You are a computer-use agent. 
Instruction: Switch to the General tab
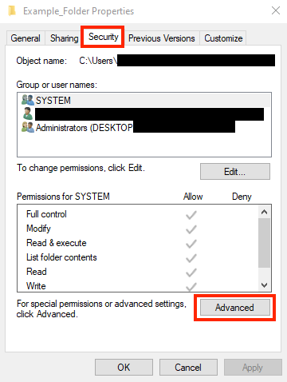pos(26,38)
